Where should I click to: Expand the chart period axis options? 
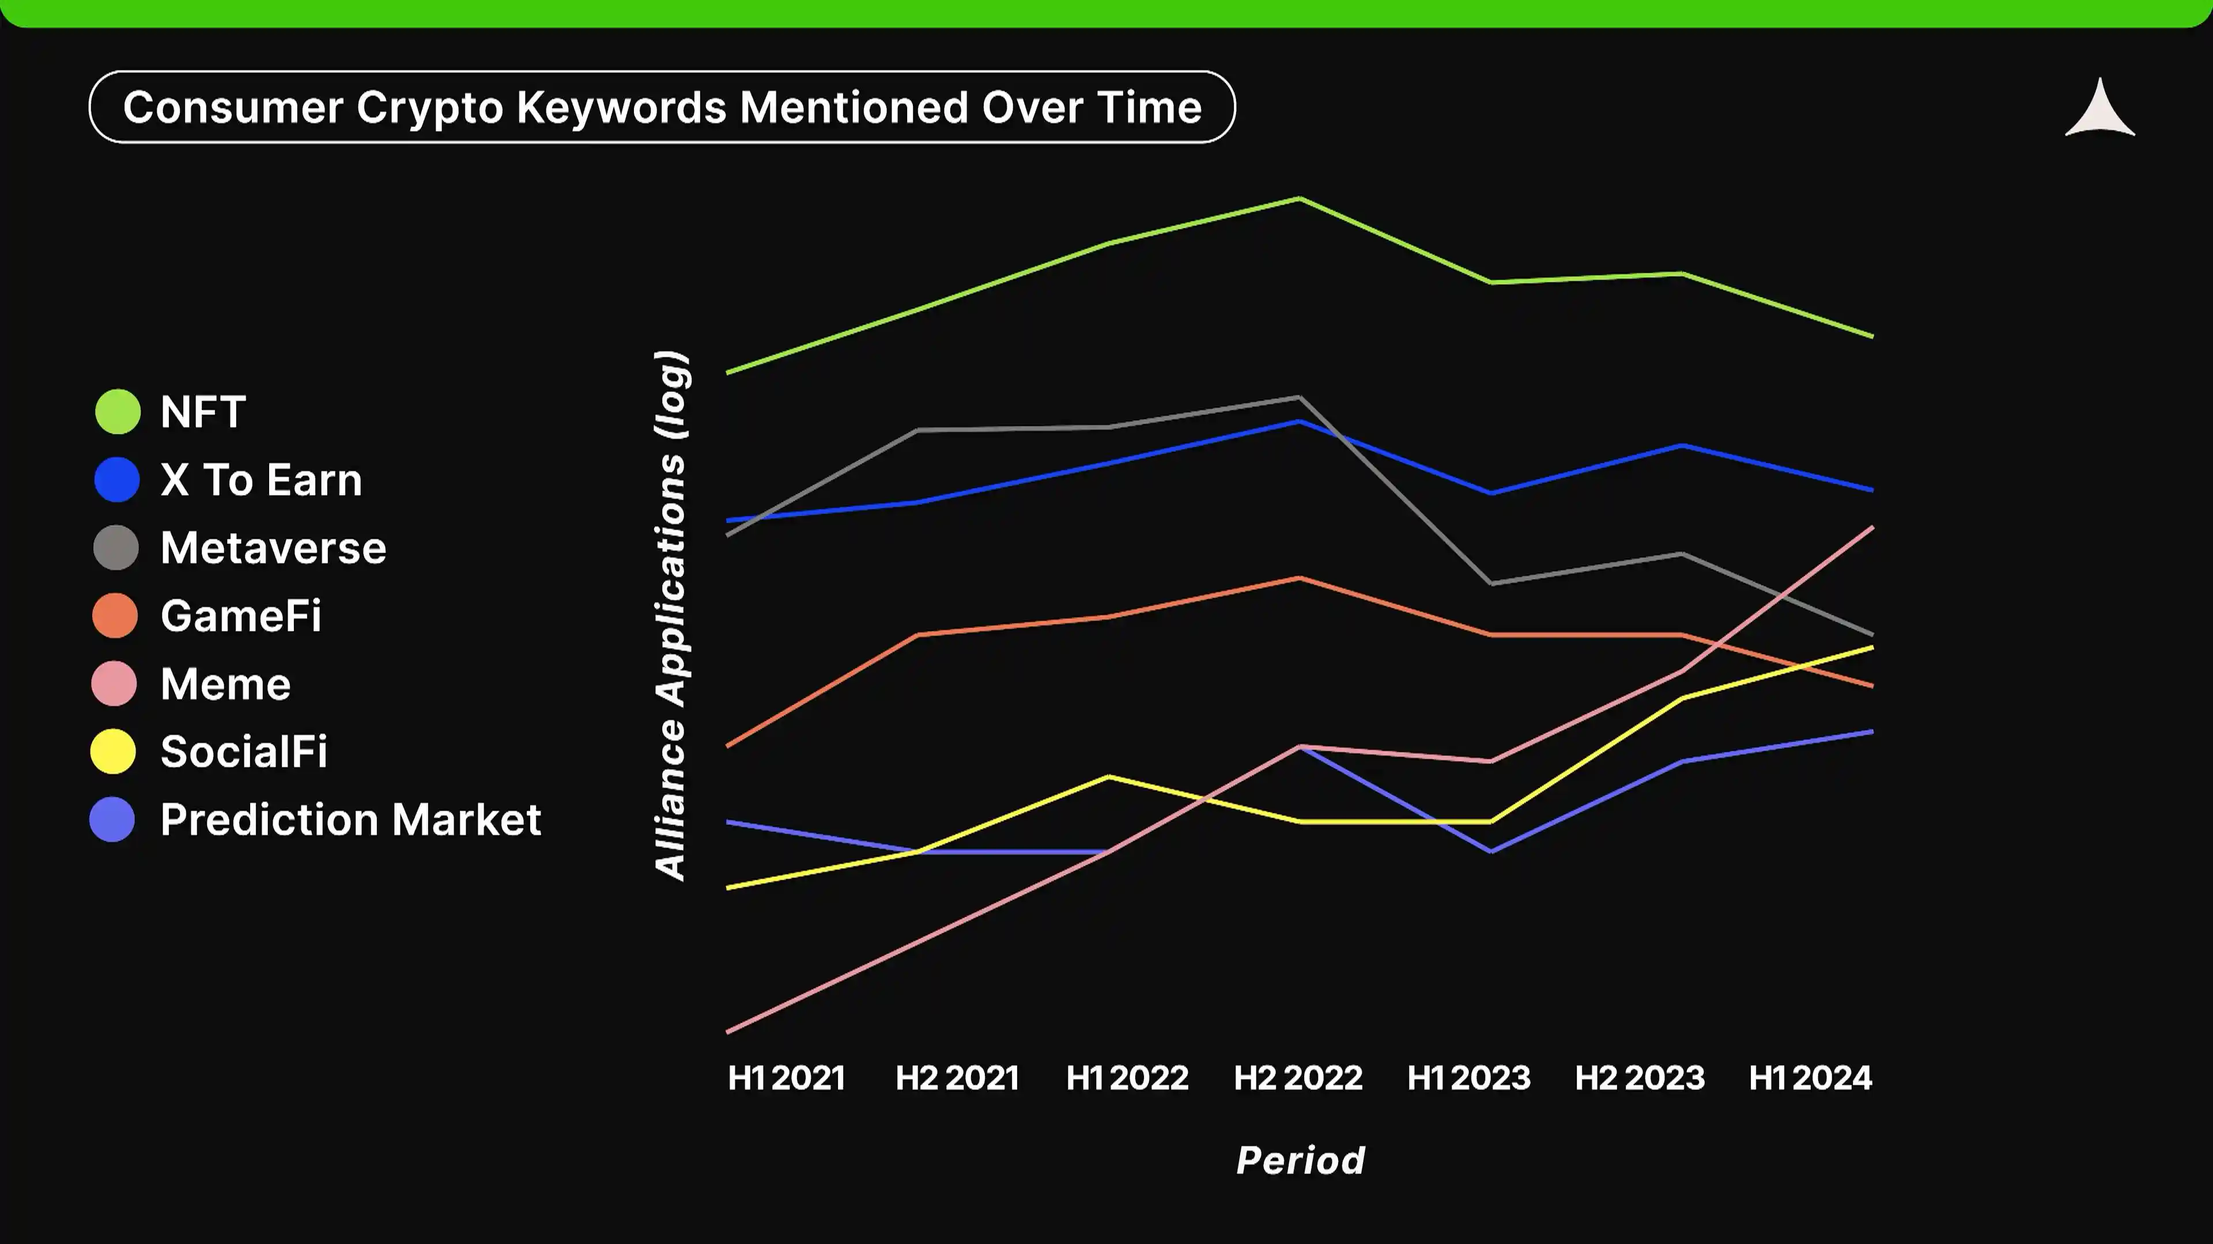[1300, 1159]
